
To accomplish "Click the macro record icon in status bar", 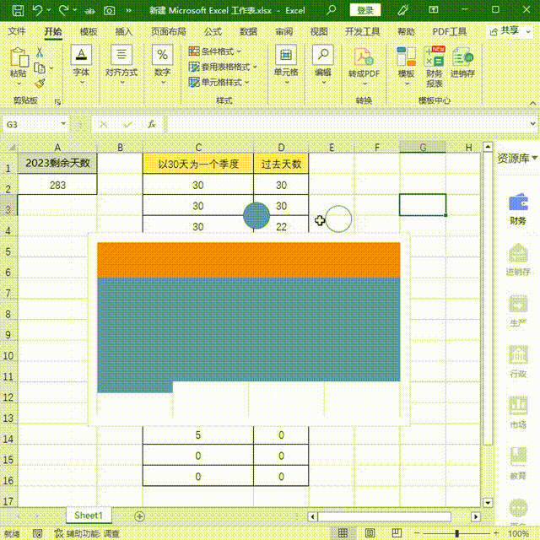I will click(37, 533).
